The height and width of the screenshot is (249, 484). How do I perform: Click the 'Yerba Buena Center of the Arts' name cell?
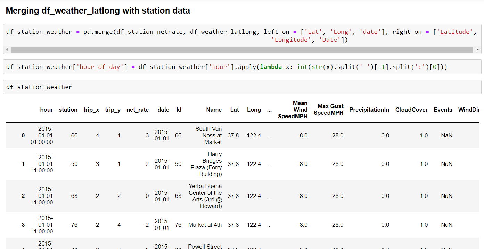[205, 196]
